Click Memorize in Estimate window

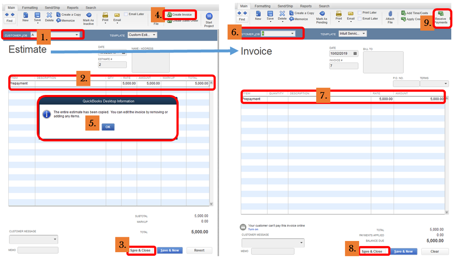tap(66, 21)
